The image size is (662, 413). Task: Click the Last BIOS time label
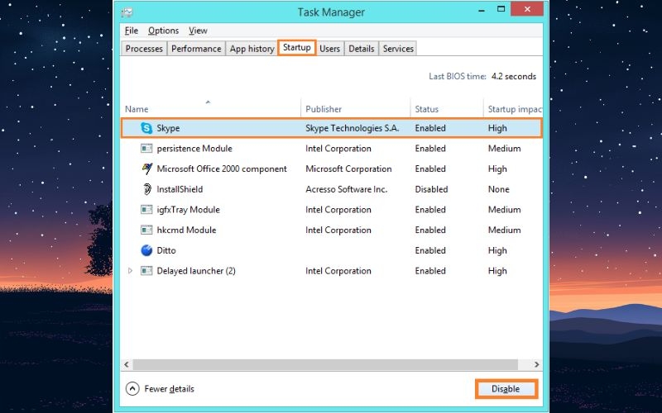point(458,76)
